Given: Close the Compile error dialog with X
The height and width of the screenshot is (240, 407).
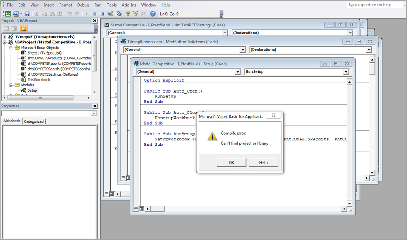Looking at the screenshot, I should coord(273,115).
